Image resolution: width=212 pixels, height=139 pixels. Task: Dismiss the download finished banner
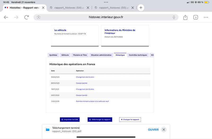pos(164,129)
